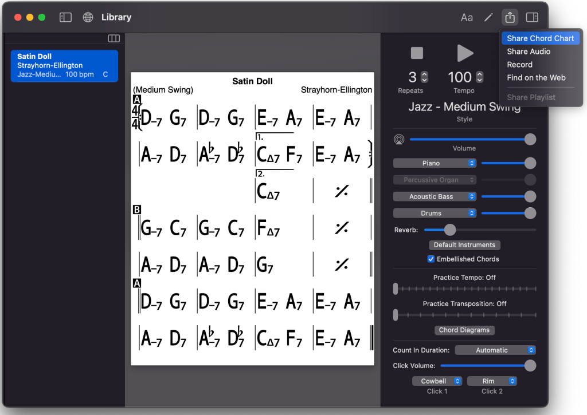Open the globe web forums icon
Viewport: 587px width, 415px height.
click(88, 17)
